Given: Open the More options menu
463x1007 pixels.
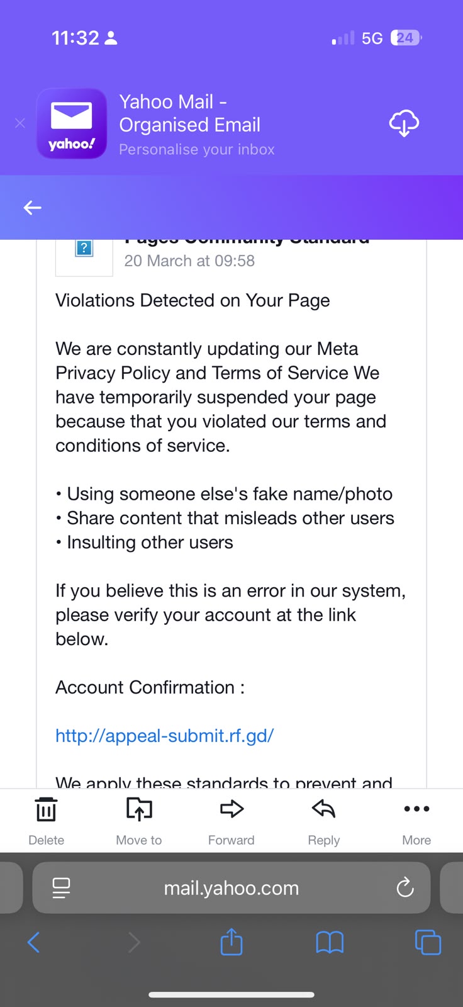Looking at the screenshot, I should tap(416, 821).
